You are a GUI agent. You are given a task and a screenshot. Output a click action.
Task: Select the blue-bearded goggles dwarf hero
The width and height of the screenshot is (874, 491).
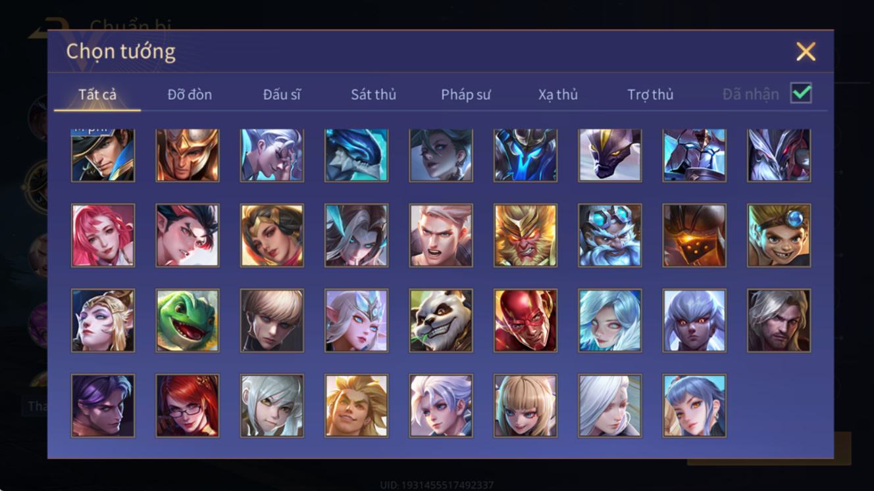pos(610,235)
